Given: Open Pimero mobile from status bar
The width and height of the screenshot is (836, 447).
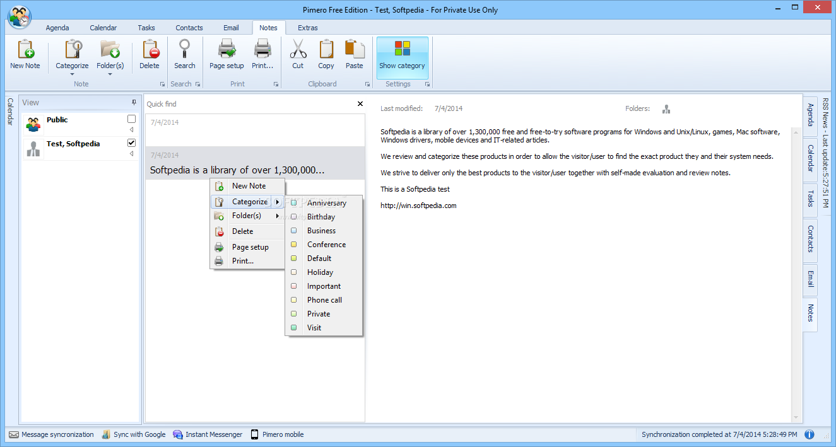Looking at the screenshot, I should (x=277, y=434).
